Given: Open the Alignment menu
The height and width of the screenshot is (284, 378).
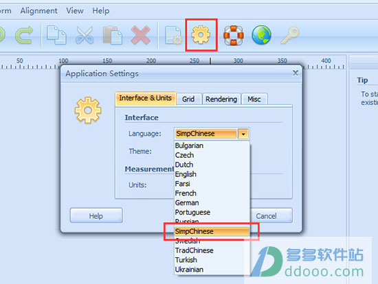Looking at the screenshot, I should (x=38, y=10).
